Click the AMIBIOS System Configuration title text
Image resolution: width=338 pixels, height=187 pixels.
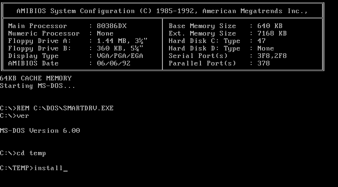point(162,11)
